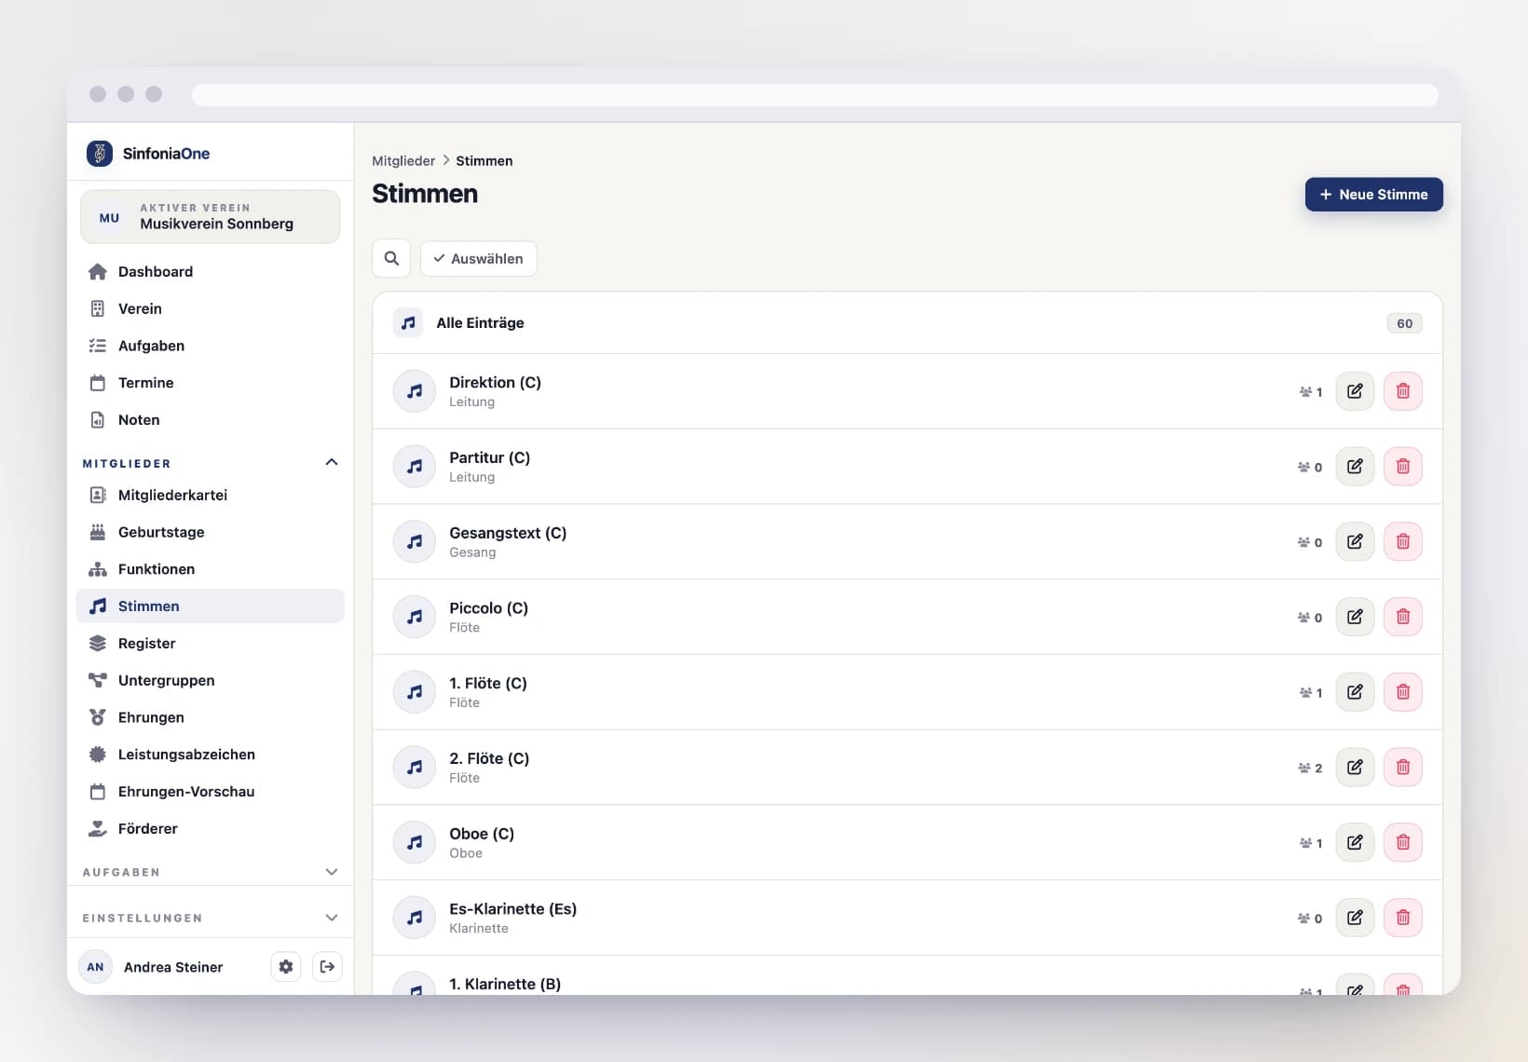Image resolution: width=1528 pixels, height=1062 pixels.
Task: Open Termine in the sidebar
Action: 210,383
